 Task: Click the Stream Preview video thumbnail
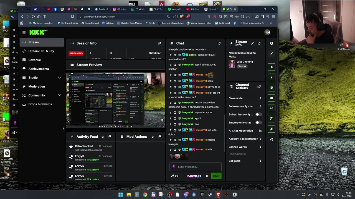tap(116, 100)
